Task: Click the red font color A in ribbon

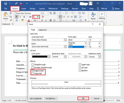Action: tap(29, 20)
